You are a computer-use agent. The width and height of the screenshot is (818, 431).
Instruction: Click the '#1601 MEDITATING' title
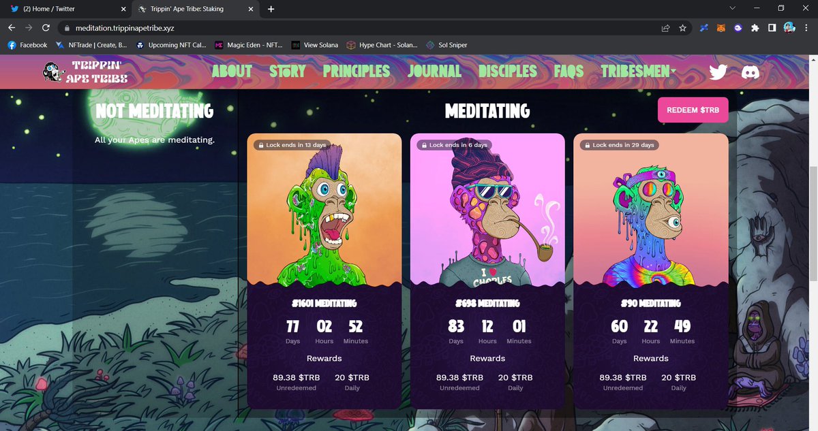point(324,303)
